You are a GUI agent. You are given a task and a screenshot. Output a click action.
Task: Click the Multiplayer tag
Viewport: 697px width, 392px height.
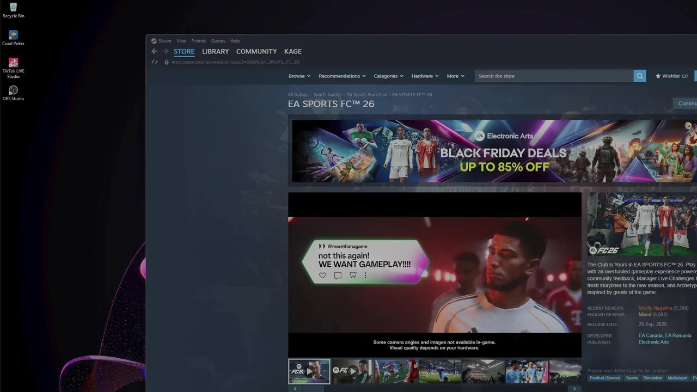677,378
